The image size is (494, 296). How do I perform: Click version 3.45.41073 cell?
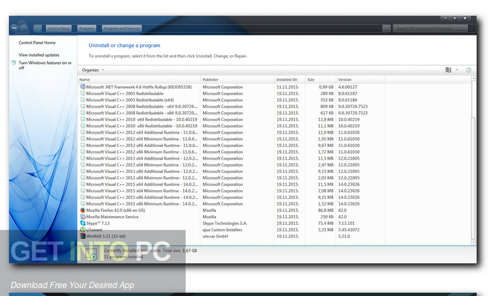pyautogui.click(x=349, y=230)
